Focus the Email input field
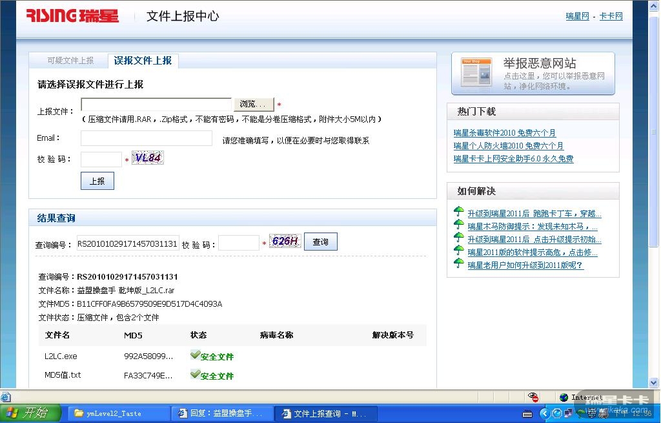Image resolution: width=661 pixels, height=423 pixels. pyautogui.click(x=147, y=138)
